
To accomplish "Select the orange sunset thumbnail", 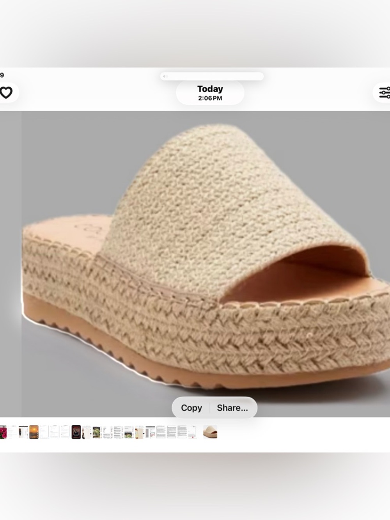I will tap(34, 432).
